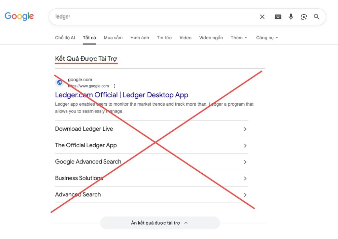Collapse sponsored results via Ẩn kết quả được tài trợ
The height and width of the screenshot is (239, 338).
[x=160, y=223]
